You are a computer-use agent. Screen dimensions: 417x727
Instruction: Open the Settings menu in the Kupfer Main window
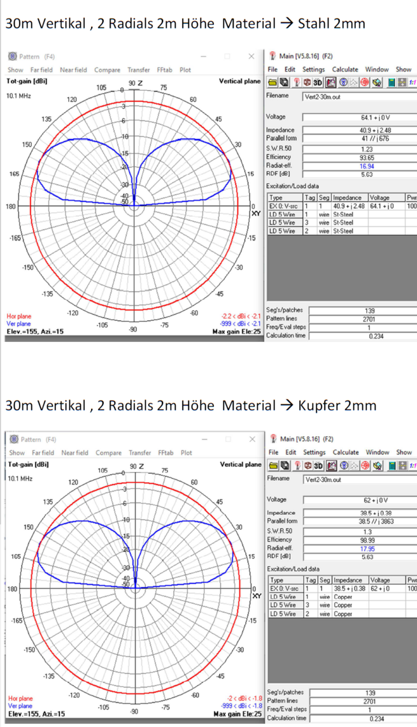(315, 452)
